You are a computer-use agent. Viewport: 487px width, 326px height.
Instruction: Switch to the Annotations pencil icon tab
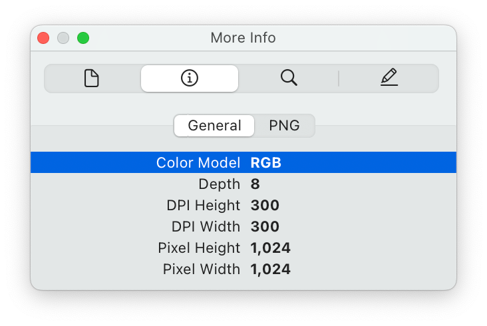point(389,79)
